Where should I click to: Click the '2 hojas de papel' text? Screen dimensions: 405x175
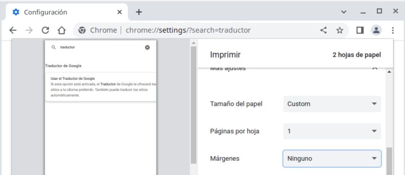357,55
